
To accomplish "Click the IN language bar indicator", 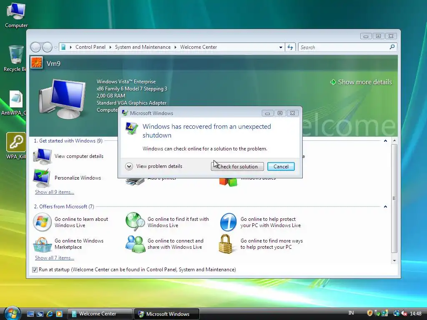I will coord(351,313).
